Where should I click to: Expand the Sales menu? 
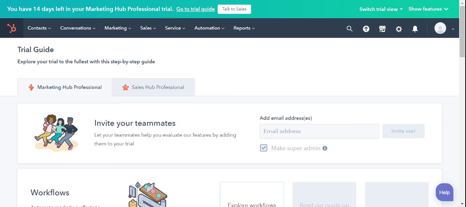coord(148,28)
